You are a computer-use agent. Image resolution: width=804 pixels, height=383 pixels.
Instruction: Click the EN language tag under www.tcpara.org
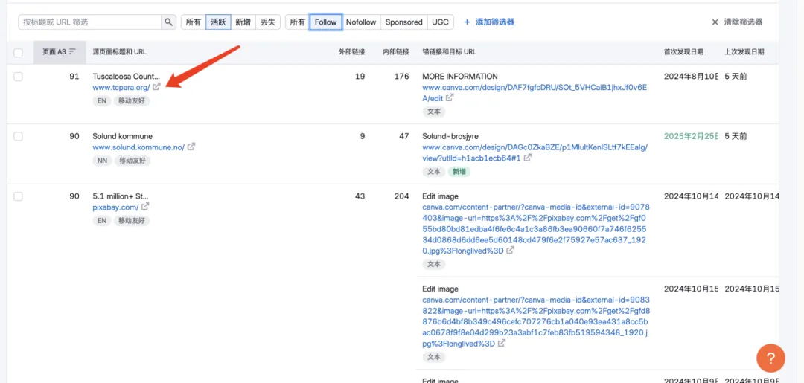(x=101, y=101)
